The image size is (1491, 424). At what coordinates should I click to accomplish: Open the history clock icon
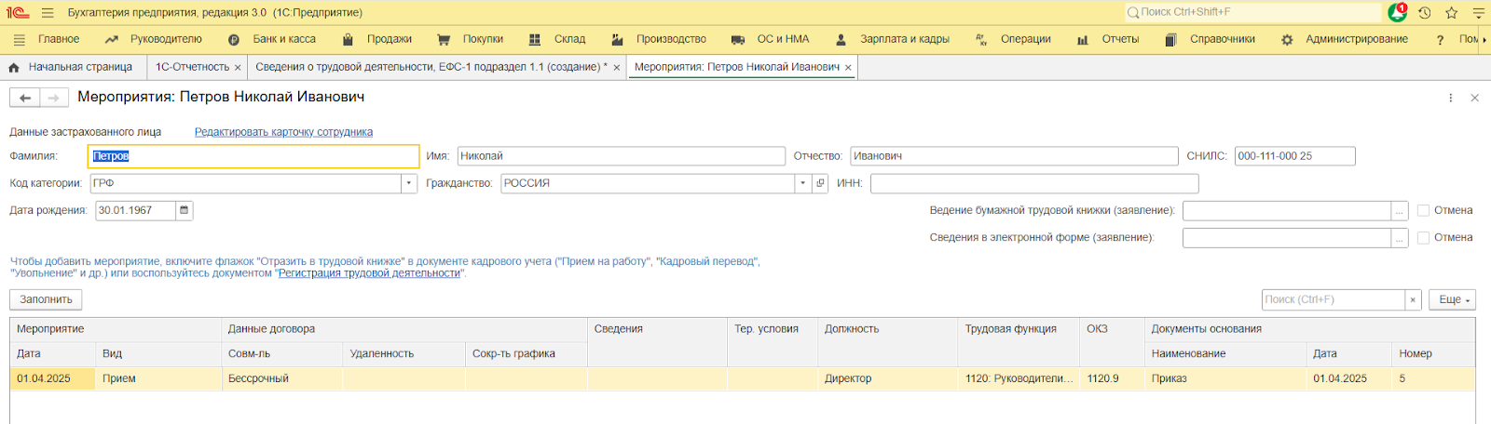(1425, 13)
